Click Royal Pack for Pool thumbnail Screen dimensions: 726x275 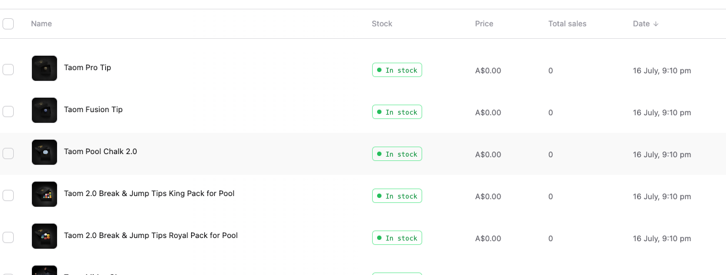coord(44,236)
